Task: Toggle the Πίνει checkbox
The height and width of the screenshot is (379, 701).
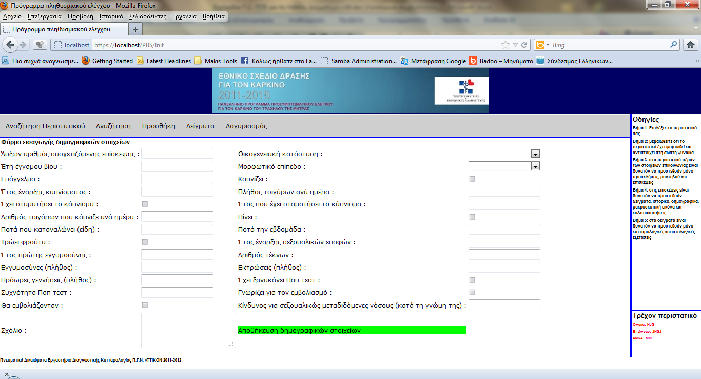Action: click(472, 217)
